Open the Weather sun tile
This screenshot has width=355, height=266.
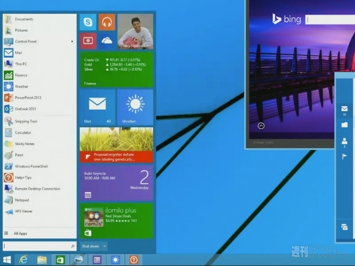pyautogui.click(x=135, y=107)
